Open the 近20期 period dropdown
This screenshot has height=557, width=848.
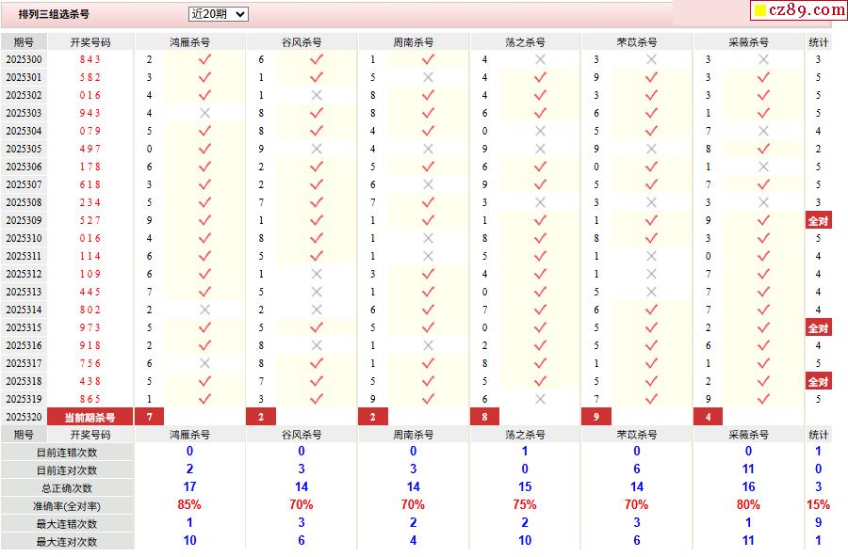(x=218, y=14)
